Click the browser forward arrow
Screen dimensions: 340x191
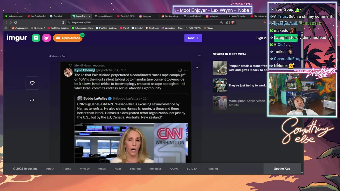[11, 23]
